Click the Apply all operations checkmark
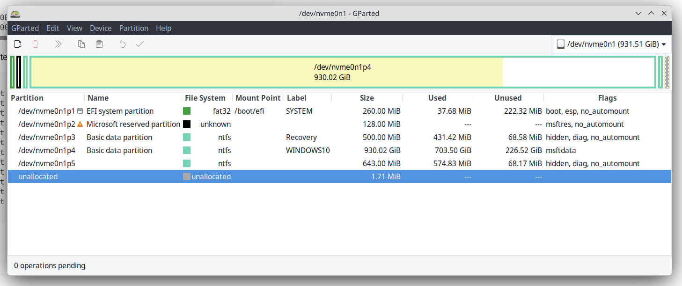682x286 pixels. pos(139,44)
